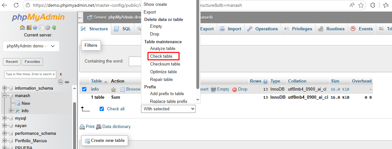The height and width of the screenshot is (149, 392).
Task: Sort by Size column header
Action: coord(335,81)
